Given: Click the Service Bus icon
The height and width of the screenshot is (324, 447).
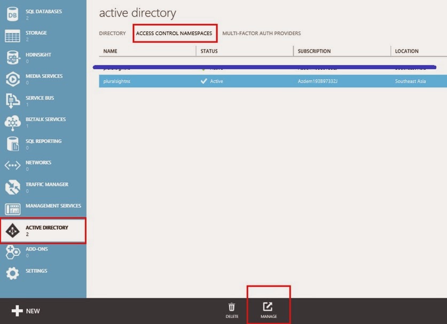Looking at the screenshot, I should (x=12, y=101).
